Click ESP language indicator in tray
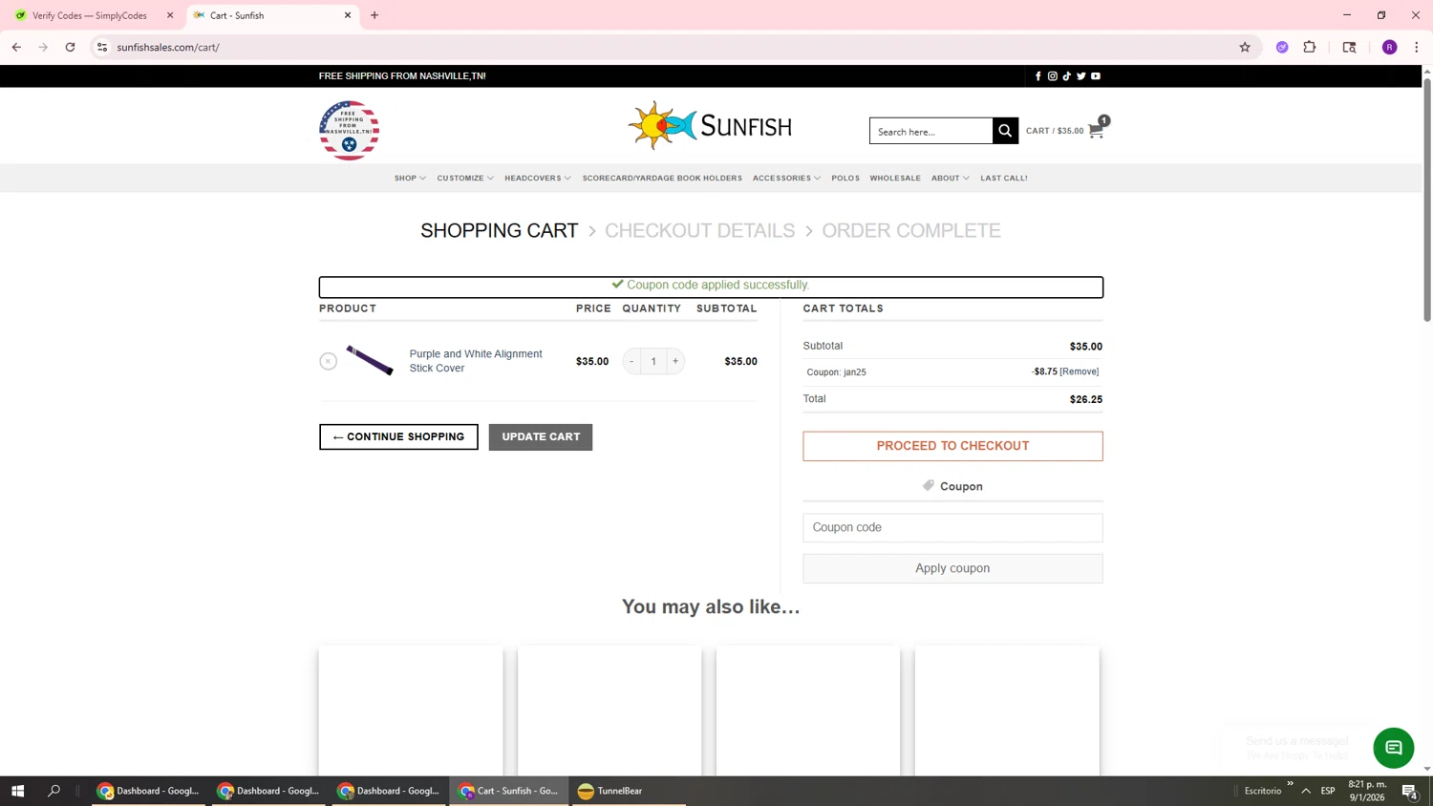Viewport: 1433px width, 806px height. pyautogui.click(x=1328, y=791)
